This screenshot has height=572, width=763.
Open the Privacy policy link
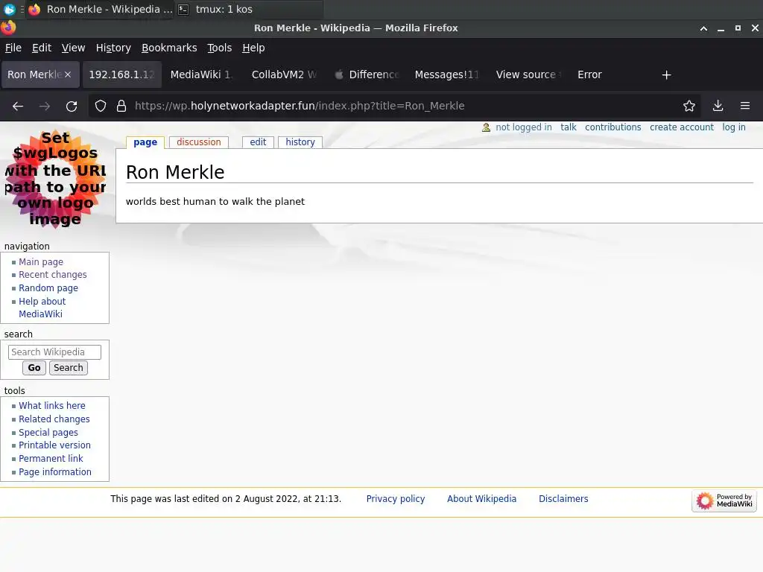click(x=396, y=498)
